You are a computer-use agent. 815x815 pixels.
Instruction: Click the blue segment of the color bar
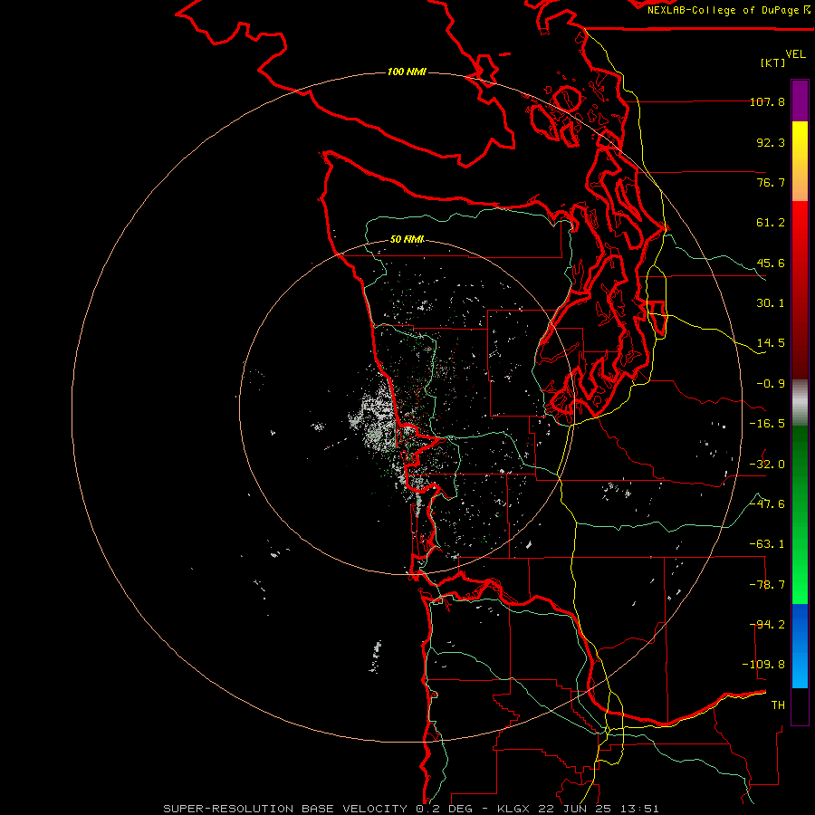(x=800, y=646)
